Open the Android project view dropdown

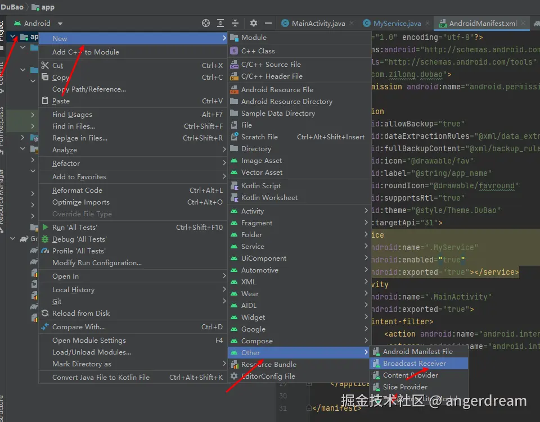pyautogui.click(x=38, y=24)
